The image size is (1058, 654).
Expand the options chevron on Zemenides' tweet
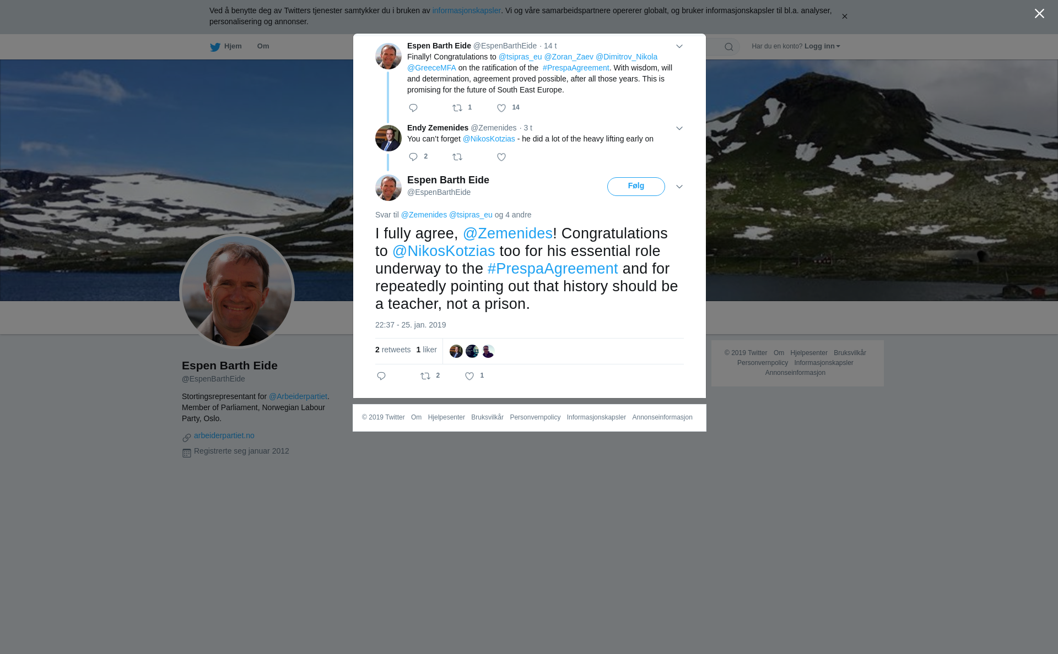coord(679,128)
